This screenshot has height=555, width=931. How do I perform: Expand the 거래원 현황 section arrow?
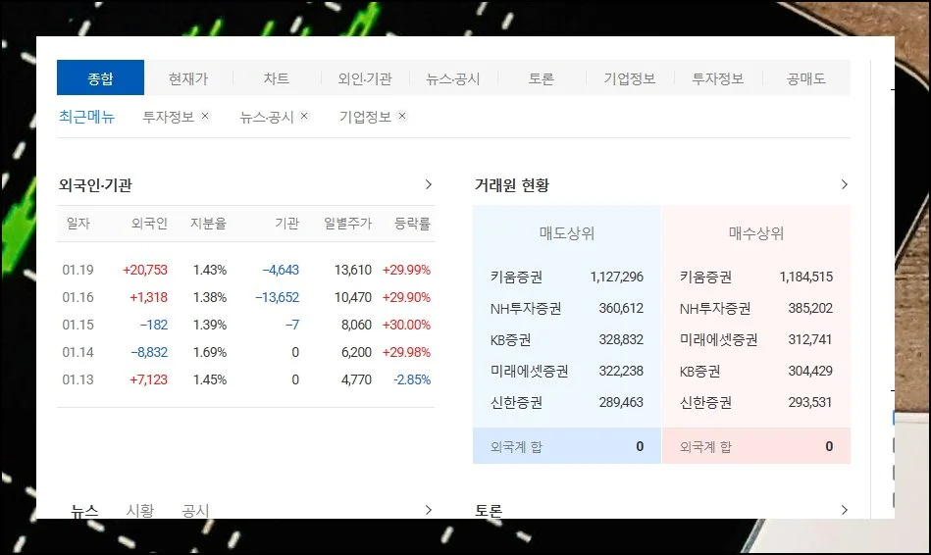tap(844, 184)
